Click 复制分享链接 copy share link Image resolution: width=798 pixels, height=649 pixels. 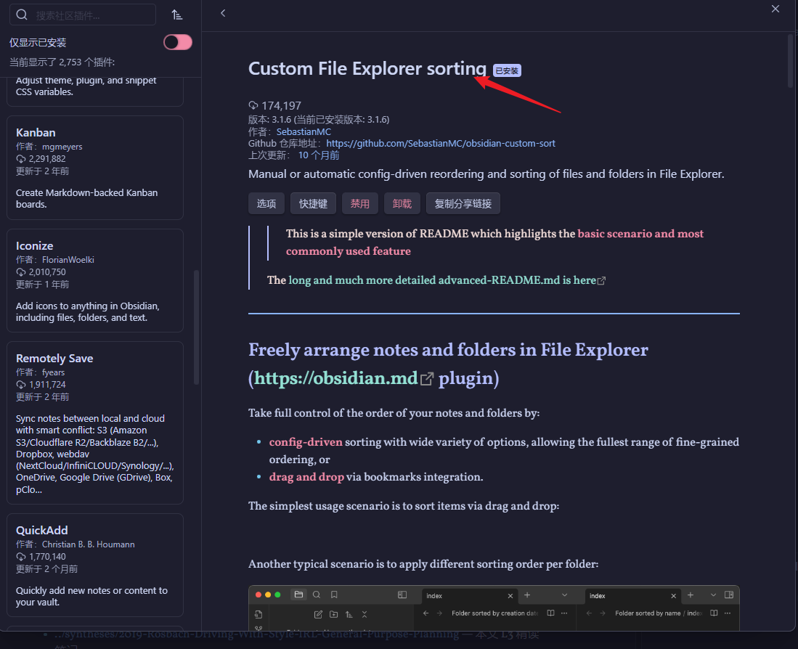click(x=463, y=203)
